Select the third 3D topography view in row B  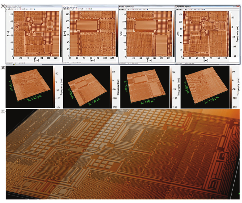145,87
